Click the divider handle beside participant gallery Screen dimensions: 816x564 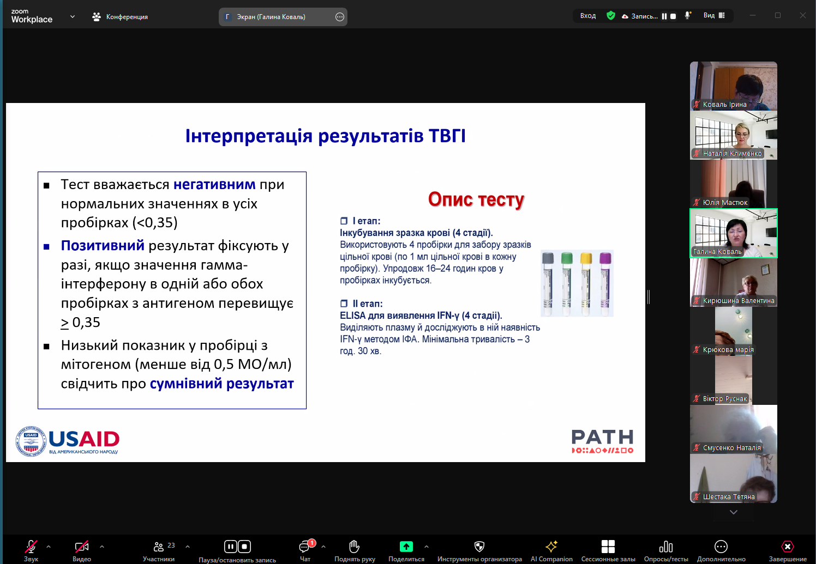pyautogui.click(x=648, y=297)
